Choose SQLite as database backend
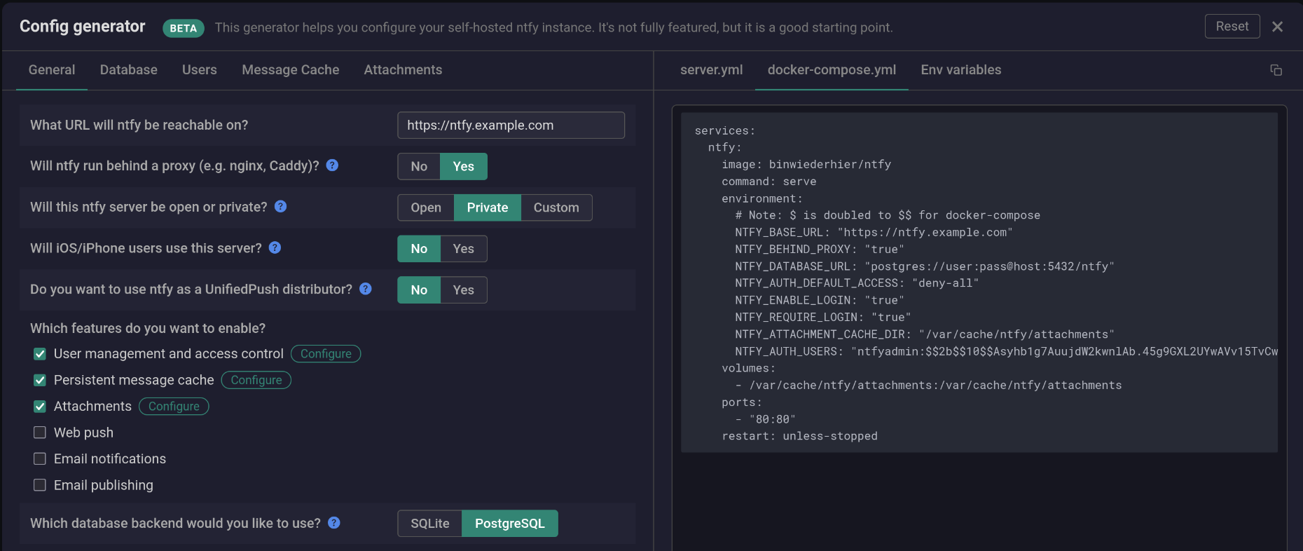The height and width of the screenshot is (551, 1303). point(430,524)
